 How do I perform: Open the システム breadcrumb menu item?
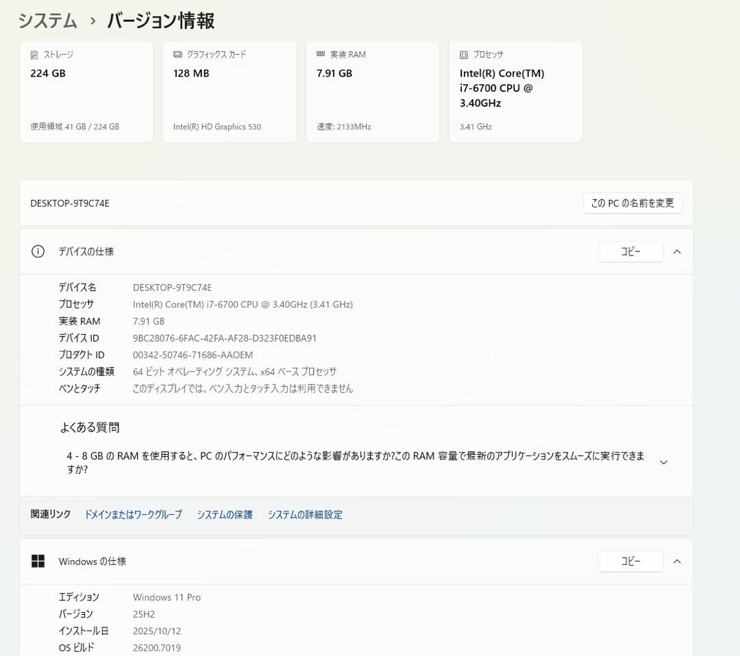click(47, 21)
